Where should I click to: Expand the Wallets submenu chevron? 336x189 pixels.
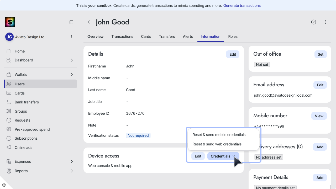pos(72,75)
